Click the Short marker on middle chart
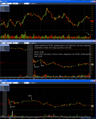This screenshot has height=119, width=96. click(37, 67)
